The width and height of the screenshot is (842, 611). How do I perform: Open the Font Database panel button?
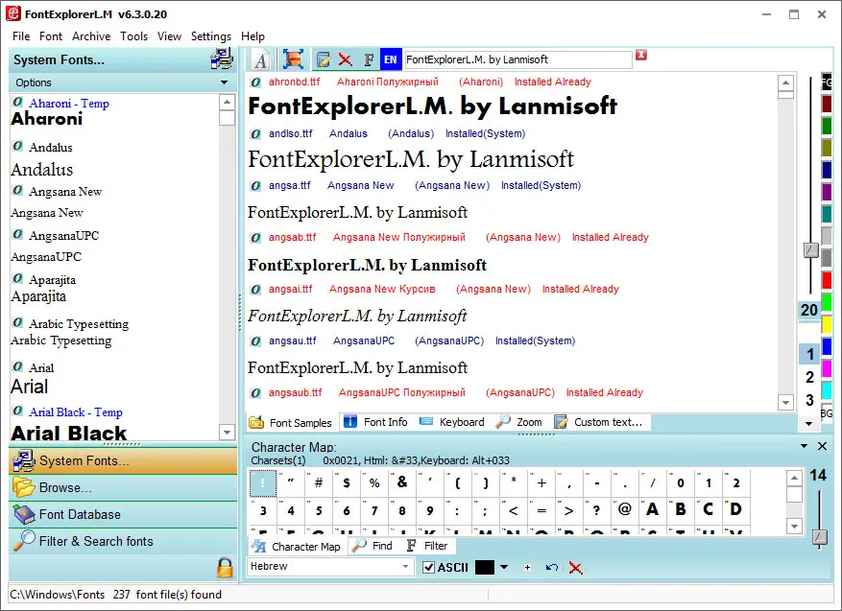point(123,514)
